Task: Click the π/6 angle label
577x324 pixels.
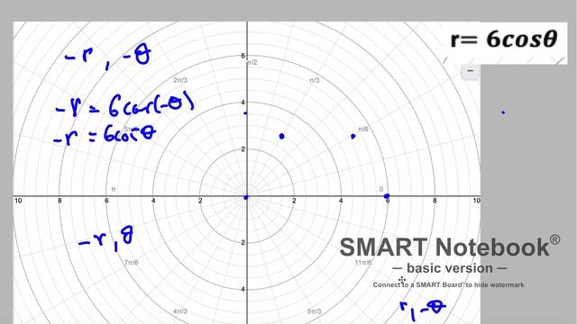Action: [x=362, y=129]
